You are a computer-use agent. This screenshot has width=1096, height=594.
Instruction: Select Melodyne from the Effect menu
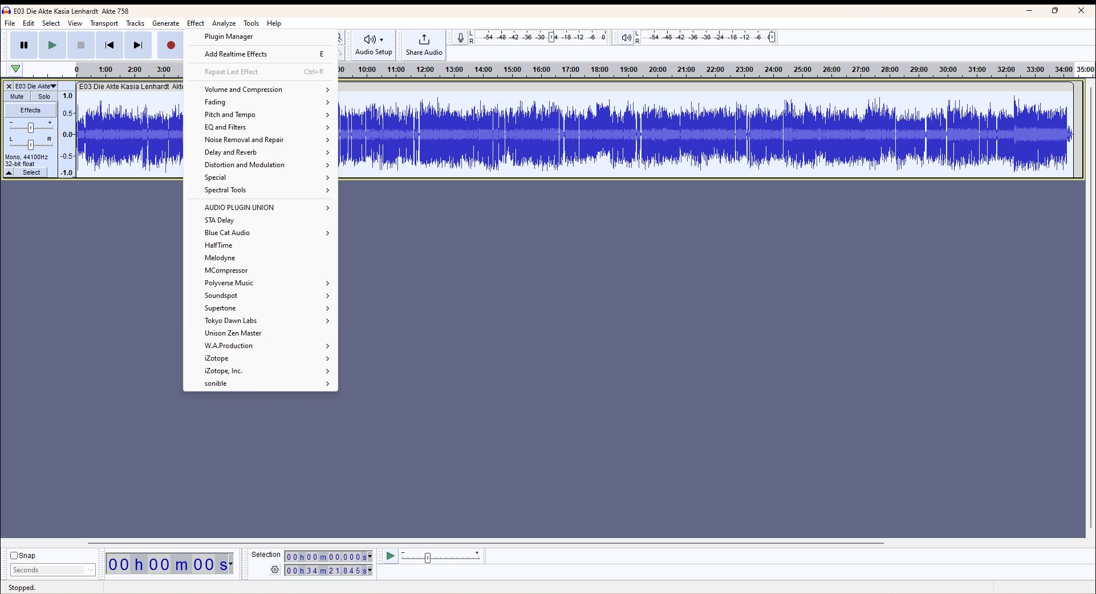[x=220, y=257]
